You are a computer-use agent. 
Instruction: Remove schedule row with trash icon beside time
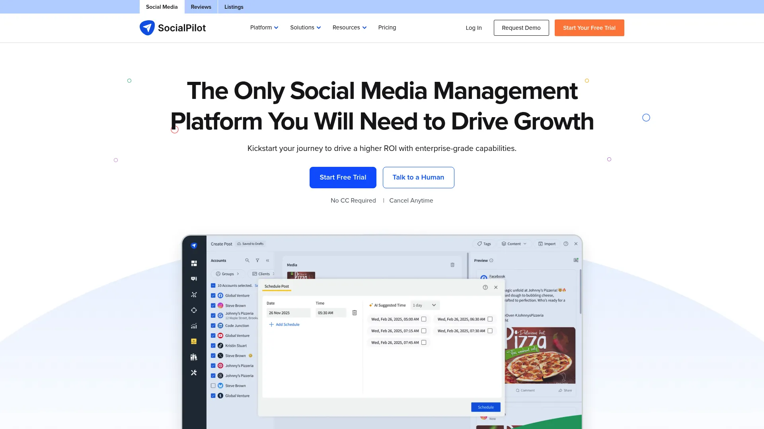[x=355, y=313]
